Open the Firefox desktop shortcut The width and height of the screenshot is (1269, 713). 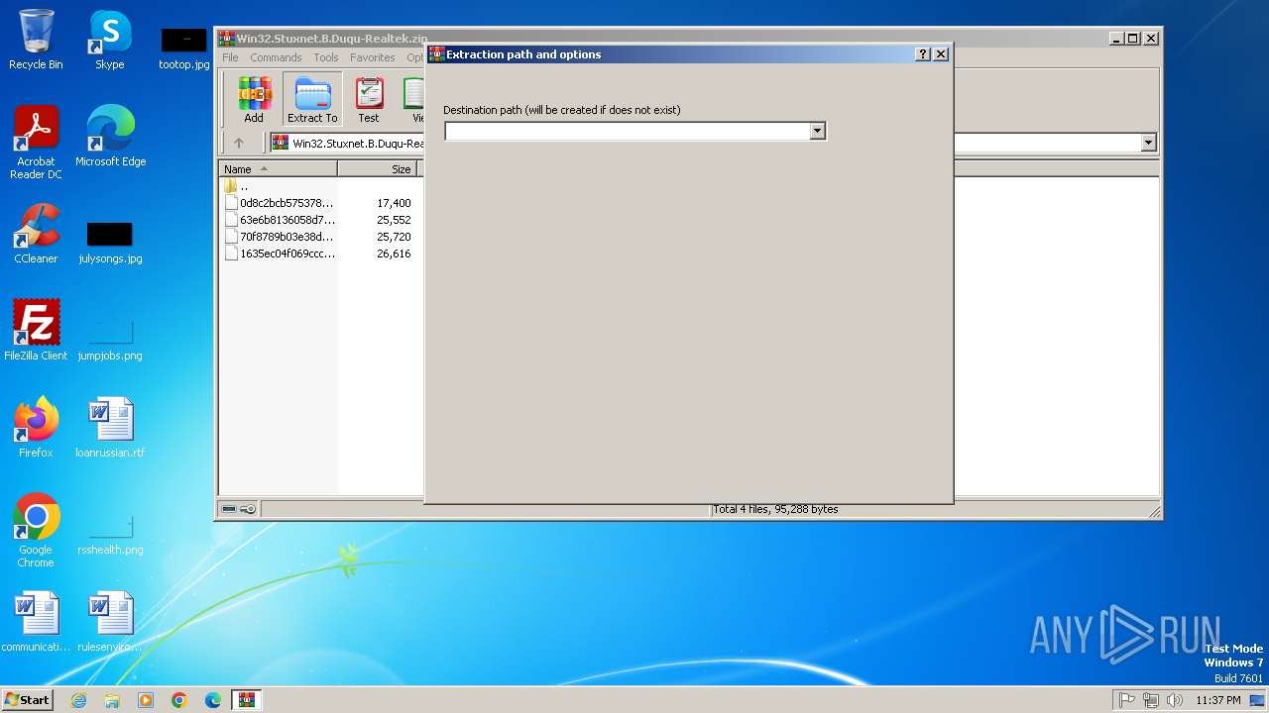(x=36, y=428)
